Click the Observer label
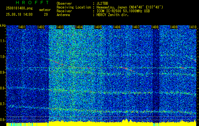This screenshot has height=126, width=199. (64, 3)
